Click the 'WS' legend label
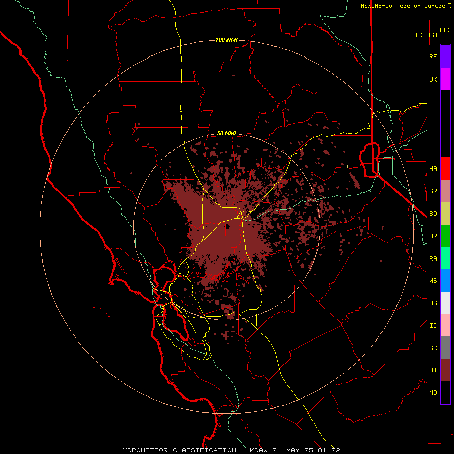The image size is (454, 454). [433, 280]
